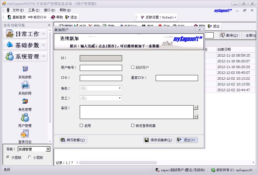
Task: Click the 备注 text area
Action: [137, 112]
